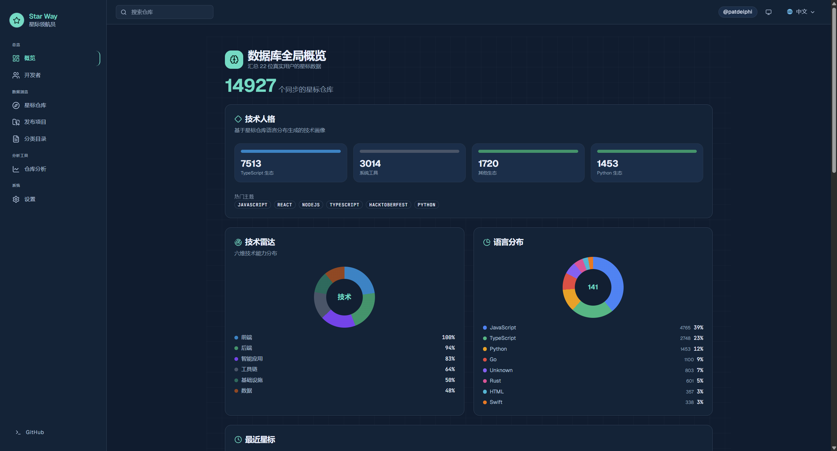Click the search magnifier icon
837x451 pixels.
(124, 12)
